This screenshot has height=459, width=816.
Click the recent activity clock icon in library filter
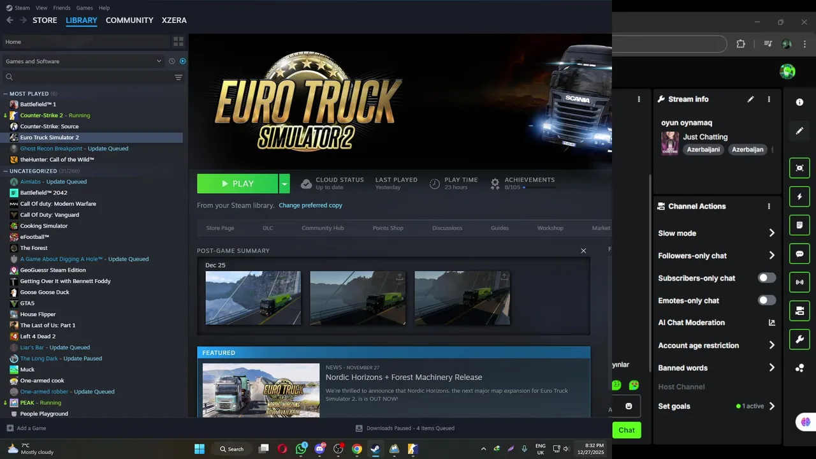(x=171, y=61)
